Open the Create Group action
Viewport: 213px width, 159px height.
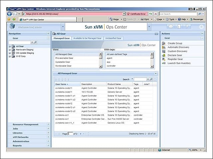point(175,43)
